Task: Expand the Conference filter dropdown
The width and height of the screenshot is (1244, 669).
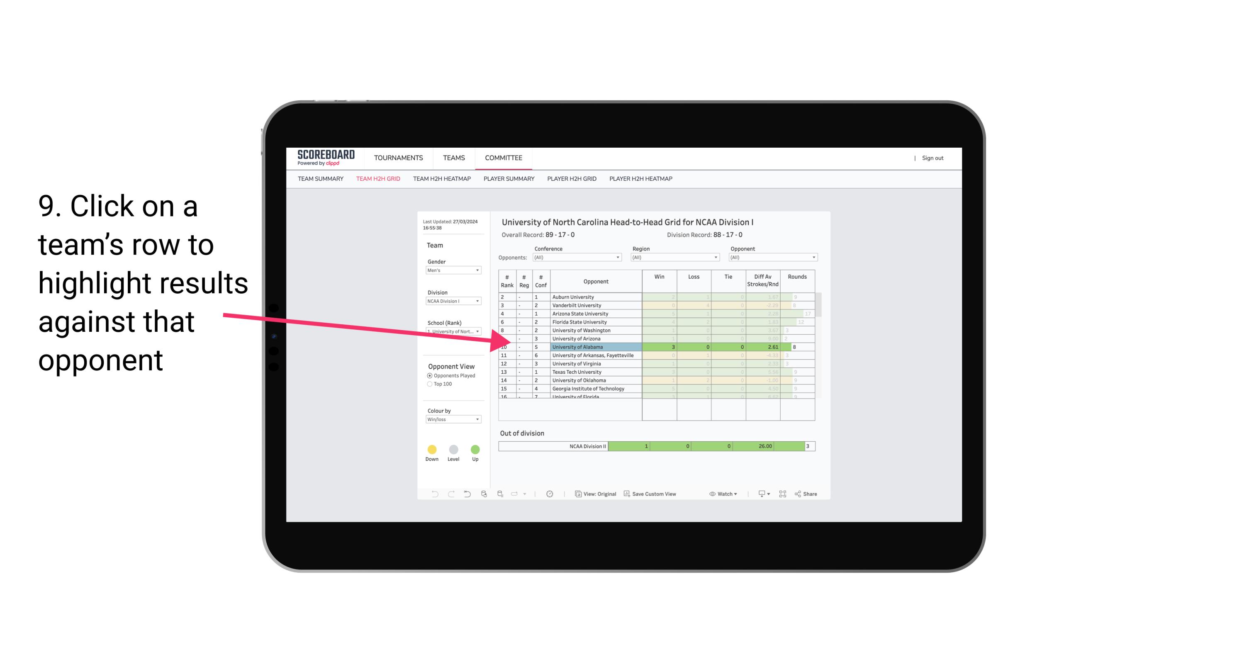Action: (618, 257)
